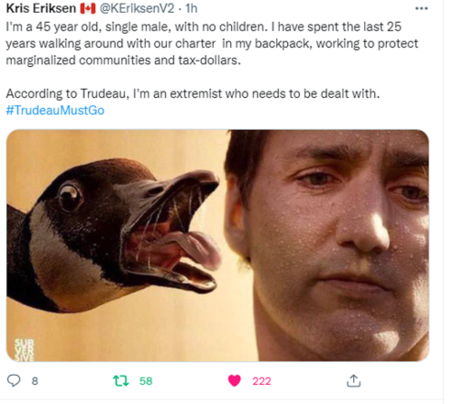This screenshot has width=453, height=404.
Task: Retweet using the green arrows icon
Action: 120,380
